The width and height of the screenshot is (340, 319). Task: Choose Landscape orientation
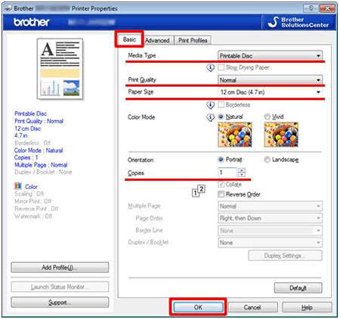click(x=267, y=159)
